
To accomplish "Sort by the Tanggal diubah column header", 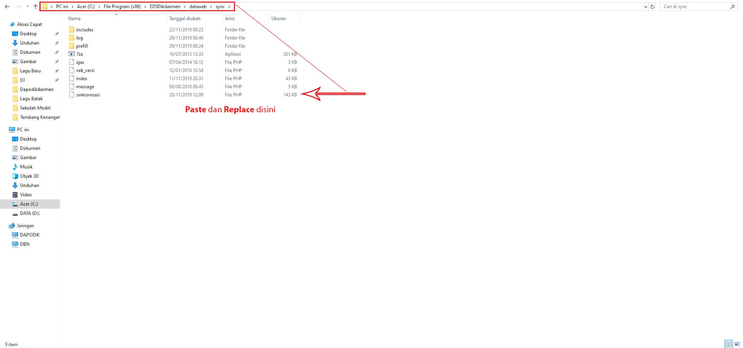I will tap(185, 19).
